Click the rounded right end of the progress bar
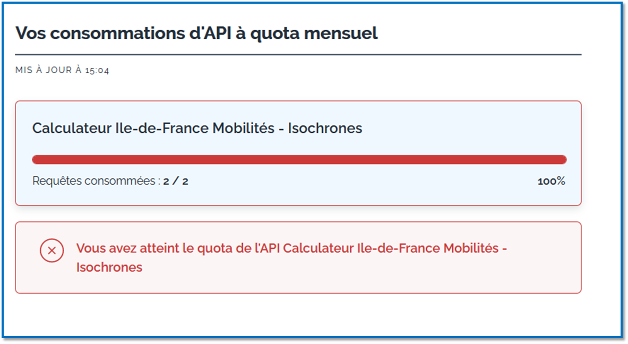 click(563, 160)
